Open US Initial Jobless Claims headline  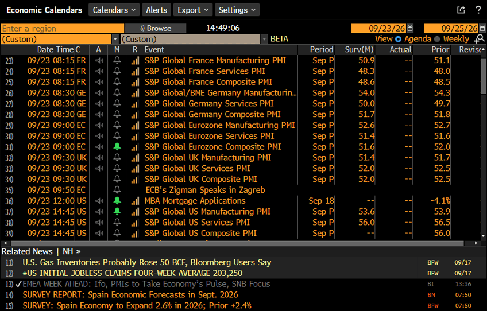point(132,273)
